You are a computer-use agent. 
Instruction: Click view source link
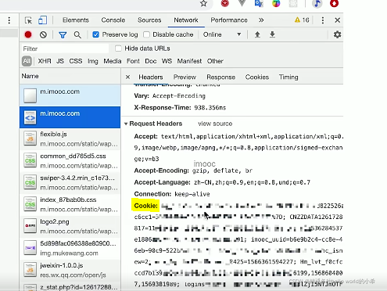pos(215,124)
